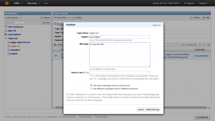
Task: Clear the topic filter
Action: 46,23
